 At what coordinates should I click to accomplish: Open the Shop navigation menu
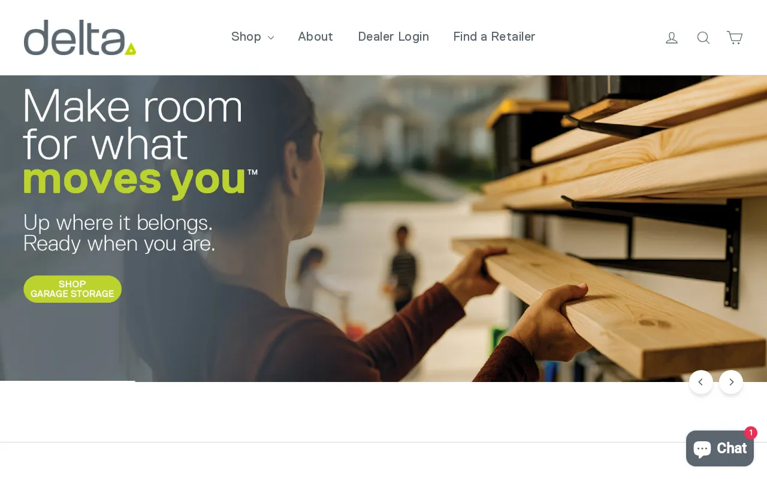click(252, 37)
